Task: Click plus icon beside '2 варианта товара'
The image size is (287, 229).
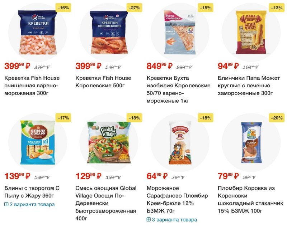Action: coord(6,204)
